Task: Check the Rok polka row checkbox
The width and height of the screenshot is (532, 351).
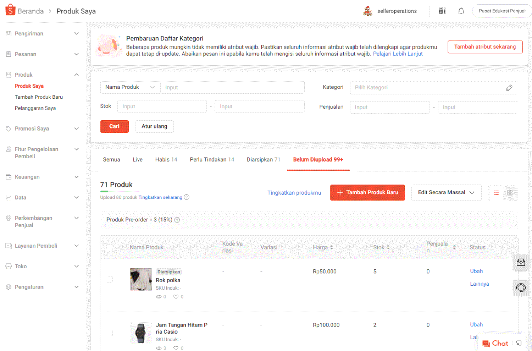Action: tap(110, 279)
